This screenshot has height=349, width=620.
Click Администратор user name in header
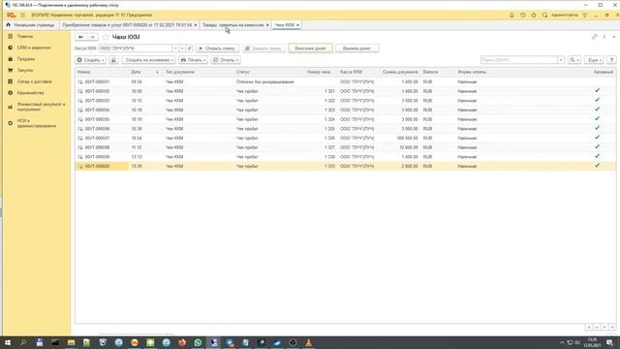(564, 16)
